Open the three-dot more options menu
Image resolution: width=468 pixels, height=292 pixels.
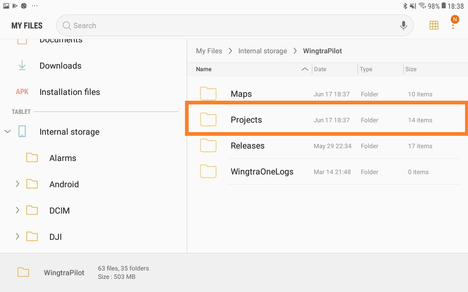pyautogui.click(x=453, y=26)
